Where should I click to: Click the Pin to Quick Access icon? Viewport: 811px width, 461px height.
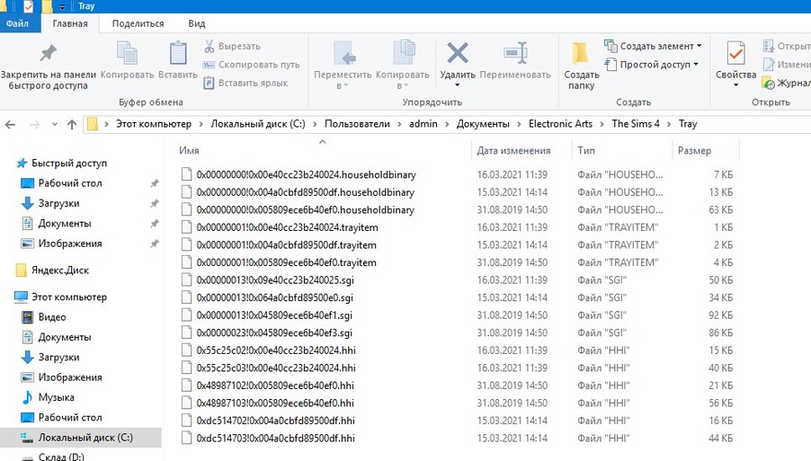49,54
